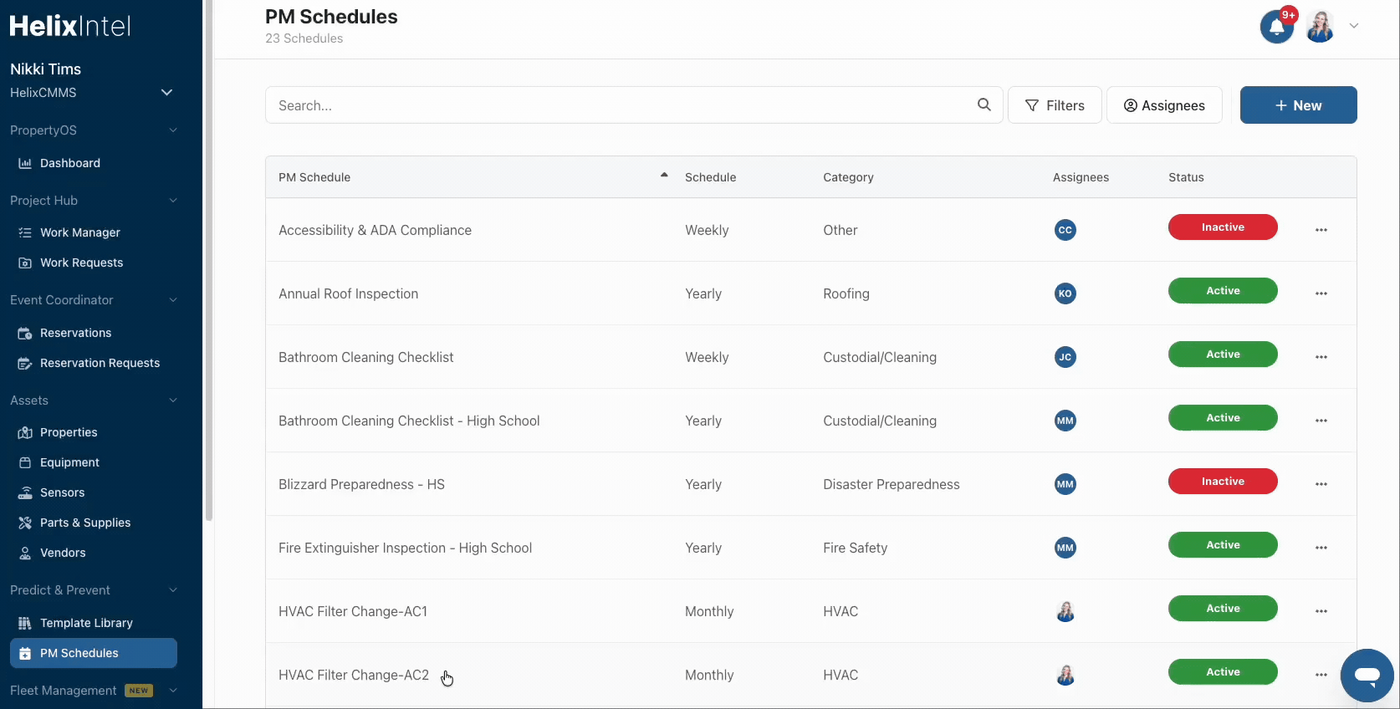Open the user profile avatar in header
Image resolution: width=1400 pixels, height=709 pixels.
click(1321, 27)
